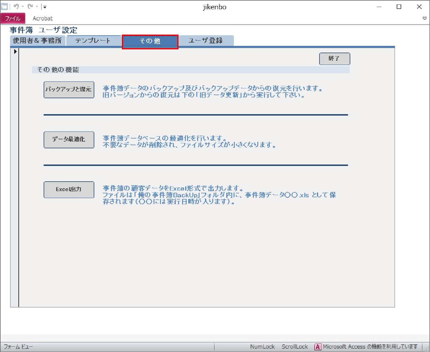Screen dimensions: 430x352
Task: Switch to the ユーザ登録 tab
Action: pyautogui.click(x=206, y=41)
